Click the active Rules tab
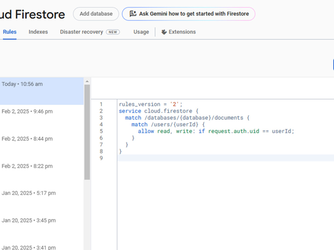 [9, 32]
